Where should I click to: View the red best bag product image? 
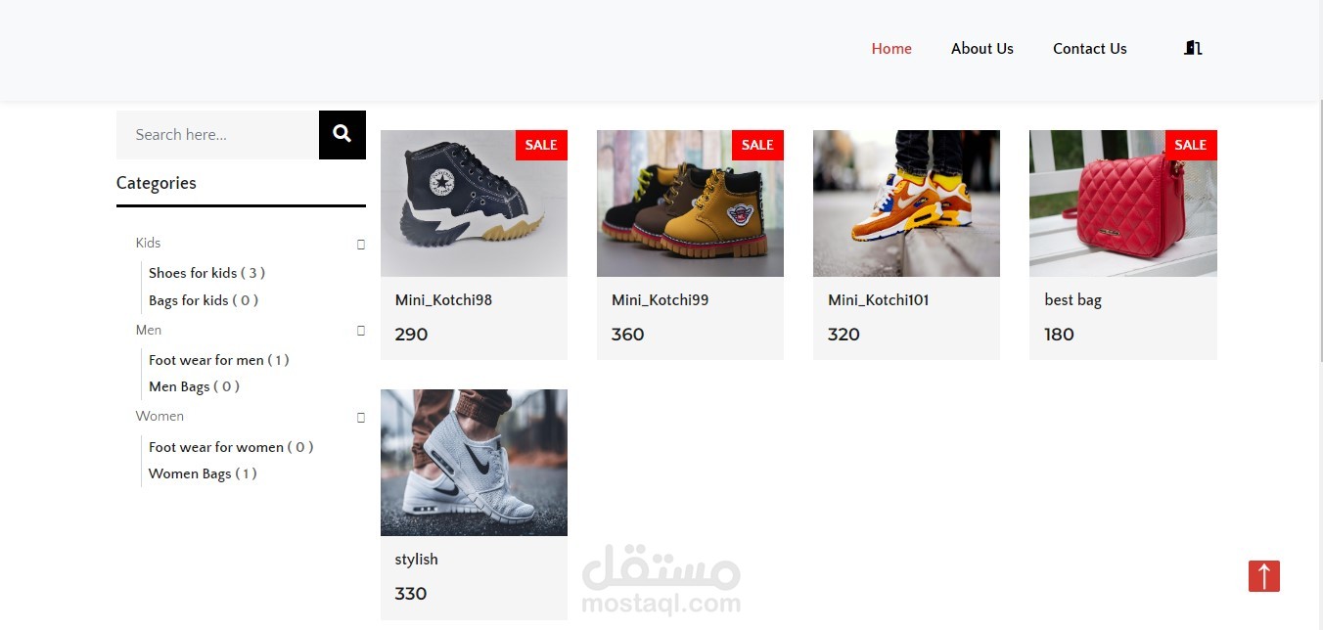pos(1123,203)
